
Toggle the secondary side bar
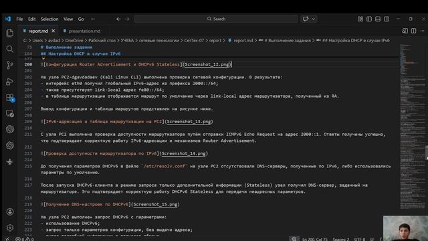[x=387, y=19]
